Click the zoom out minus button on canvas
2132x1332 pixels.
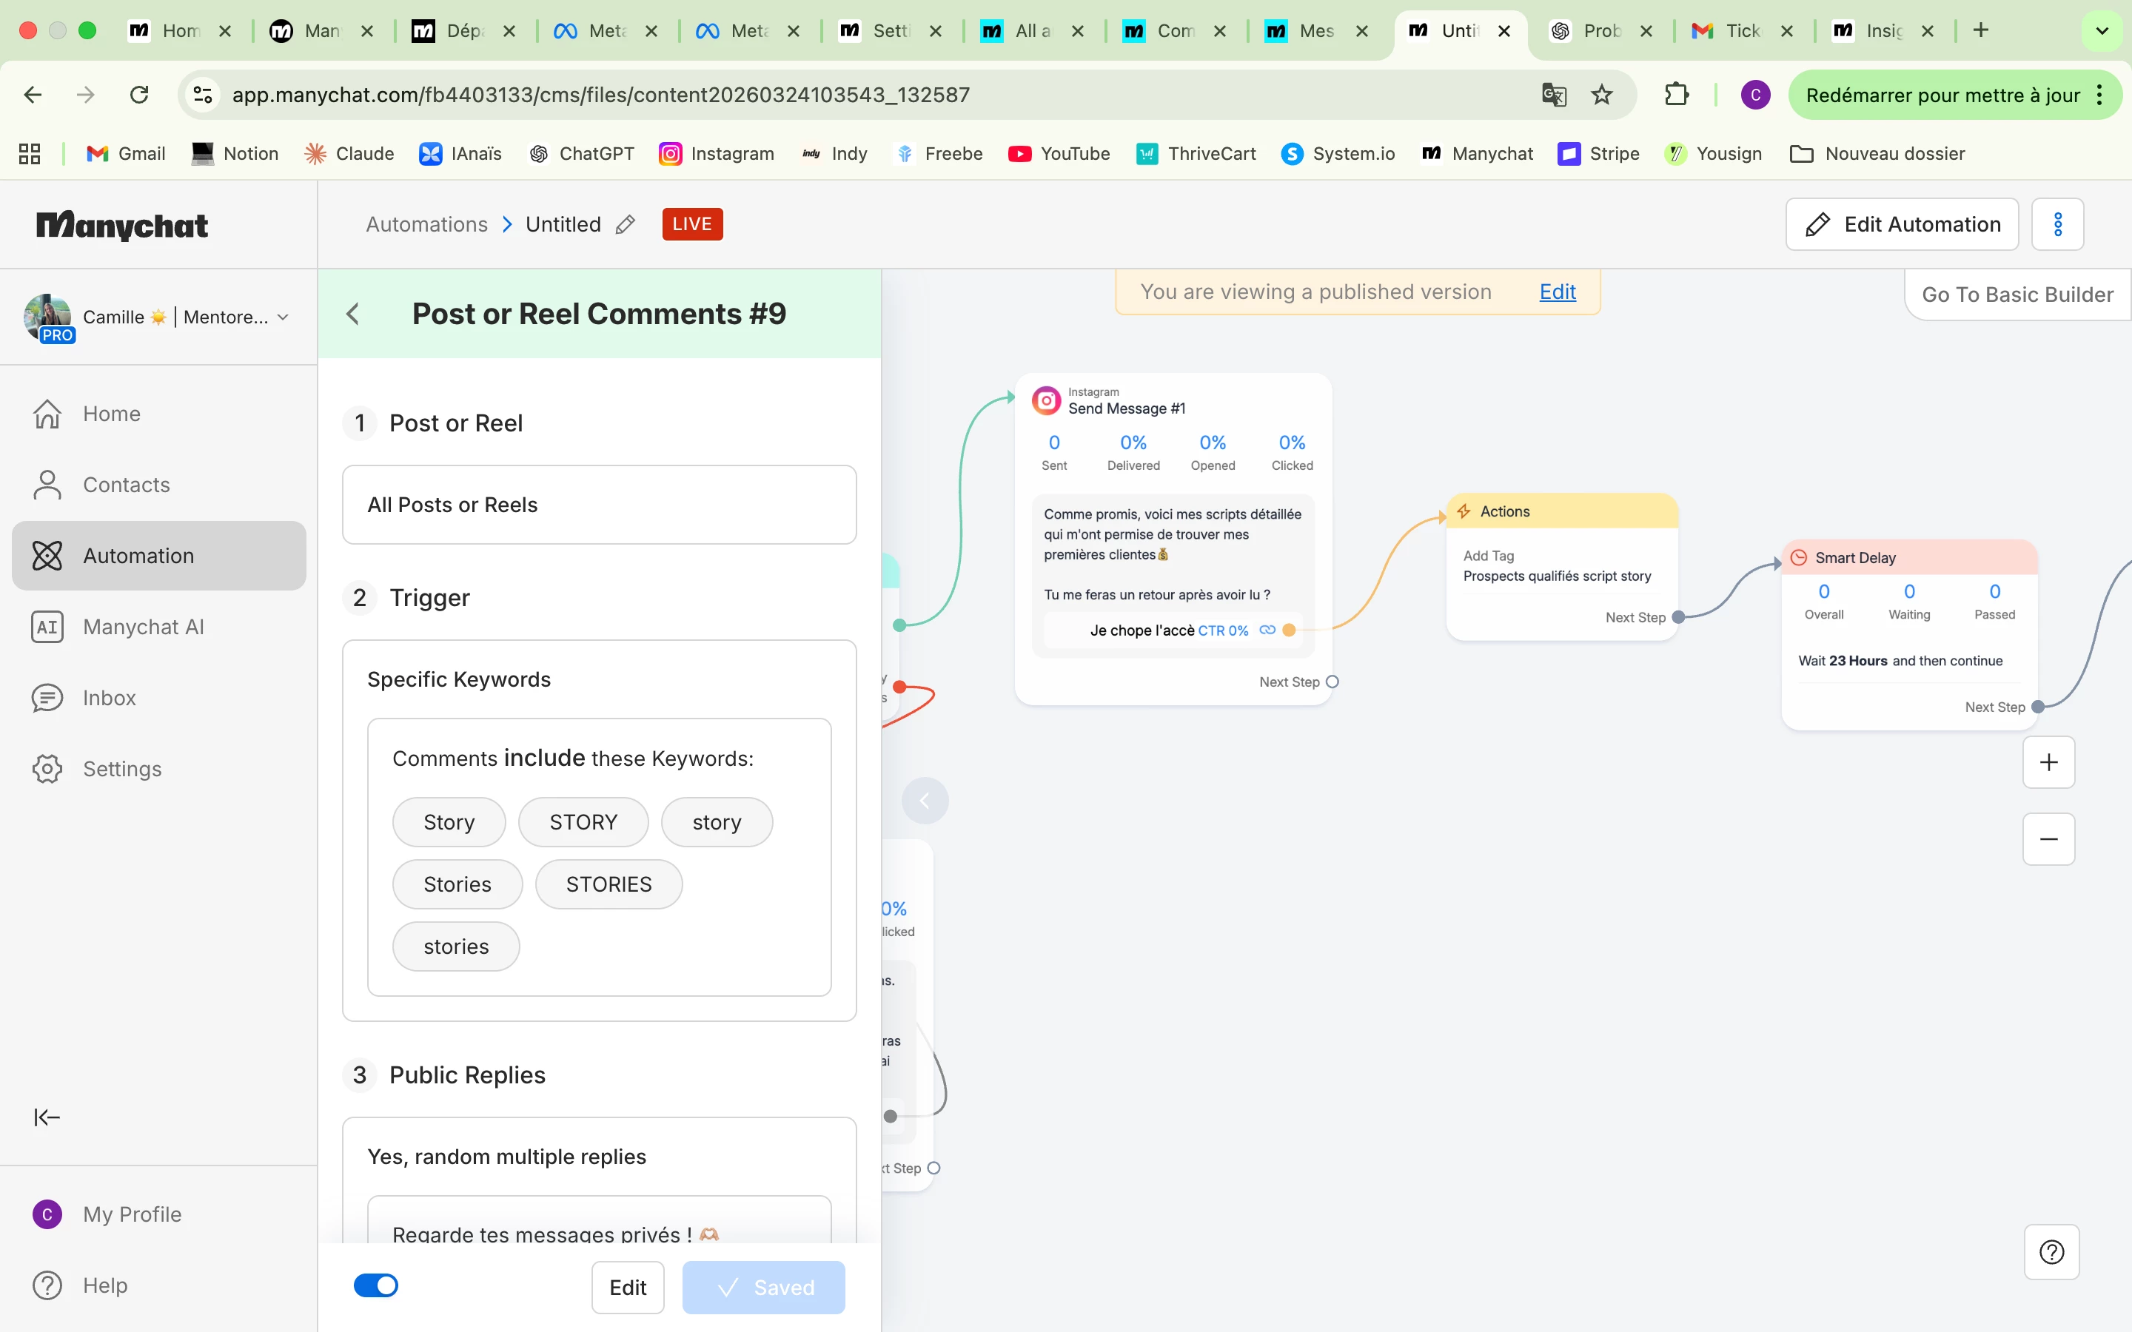[x=2048, y=838]
